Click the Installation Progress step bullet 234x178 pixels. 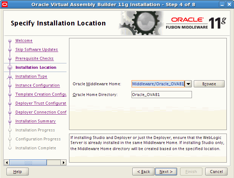(10, 130)
